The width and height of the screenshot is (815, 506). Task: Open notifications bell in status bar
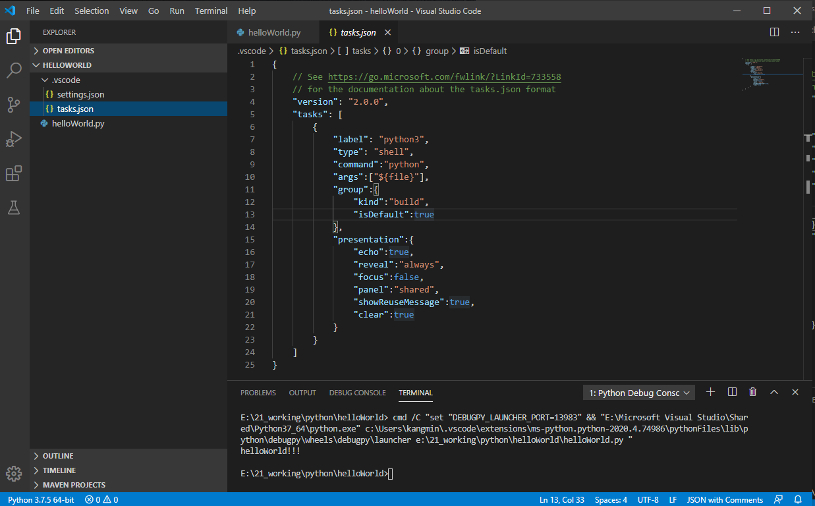(x=798, y=499)
